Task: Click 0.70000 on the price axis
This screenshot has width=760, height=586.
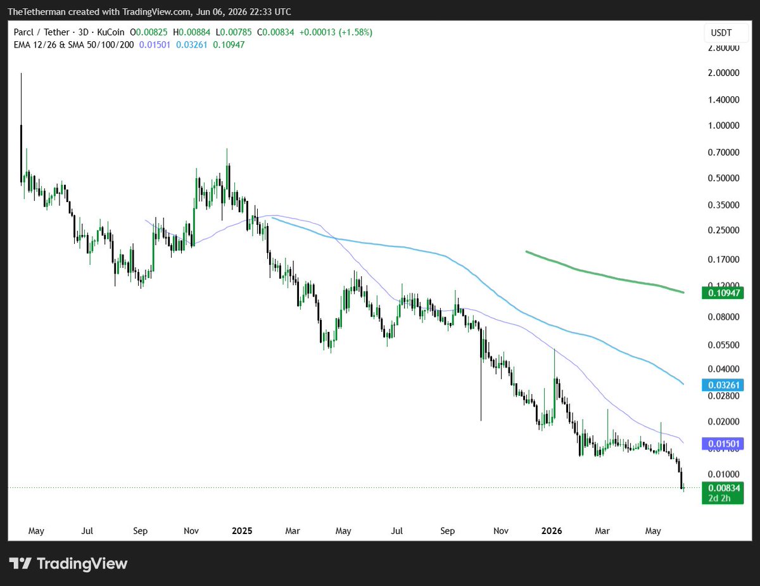Action: pos(725,153)
